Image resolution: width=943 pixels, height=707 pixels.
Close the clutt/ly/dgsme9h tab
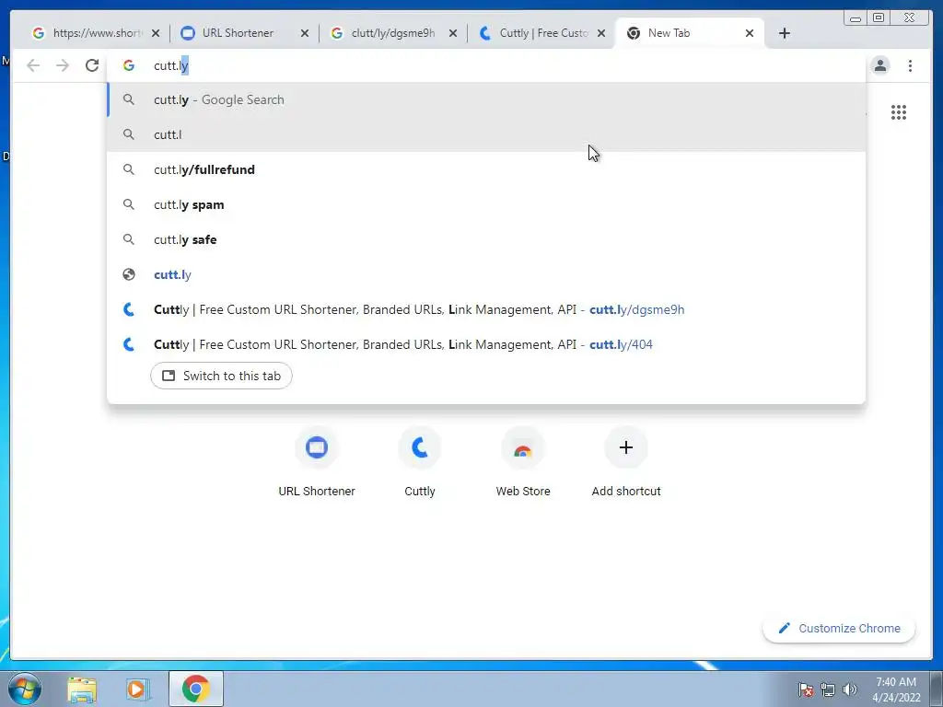pyautogui.click(x=453, y=33)
